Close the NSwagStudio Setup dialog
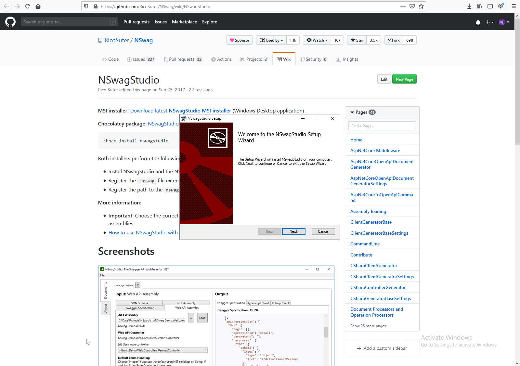This screenshot has height=366, width=520. pos(332,118)
